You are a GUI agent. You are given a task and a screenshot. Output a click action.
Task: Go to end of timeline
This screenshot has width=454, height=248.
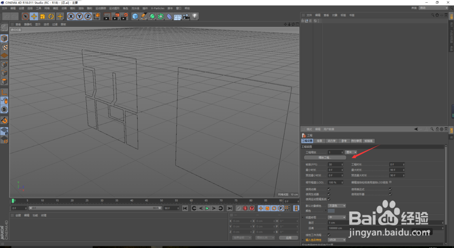230,208
